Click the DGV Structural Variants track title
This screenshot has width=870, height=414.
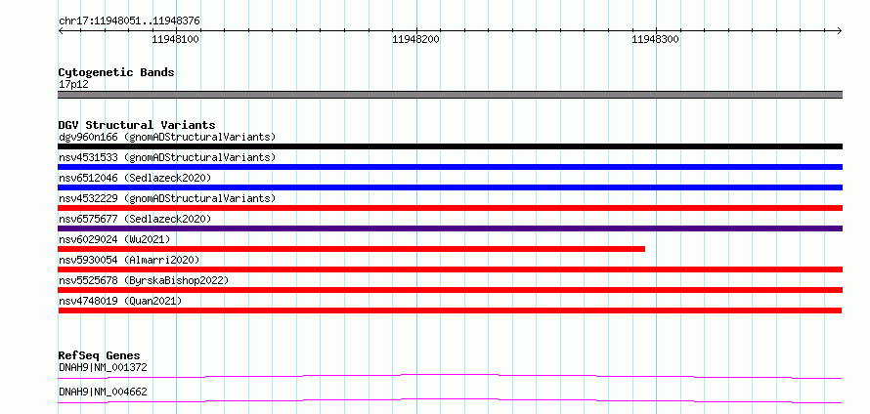(x=137, y=125)
